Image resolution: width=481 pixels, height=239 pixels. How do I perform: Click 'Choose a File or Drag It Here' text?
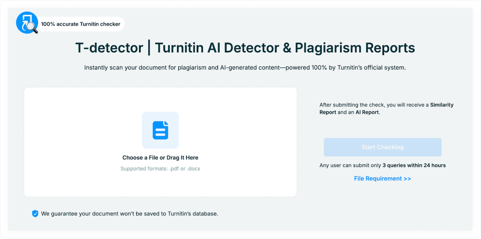160,157
